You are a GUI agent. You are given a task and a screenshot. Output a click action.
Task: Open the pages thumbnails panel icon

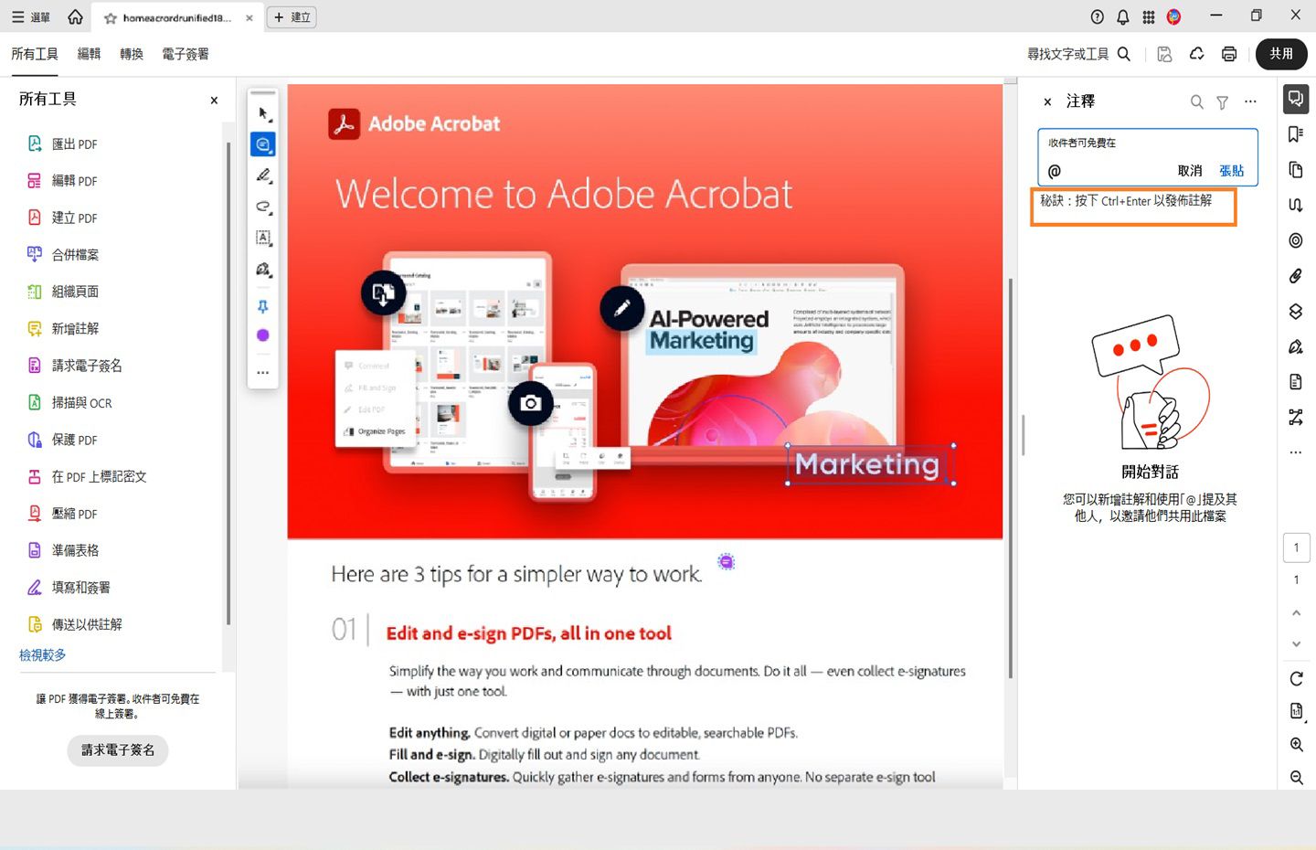[x=1296, y=170]
